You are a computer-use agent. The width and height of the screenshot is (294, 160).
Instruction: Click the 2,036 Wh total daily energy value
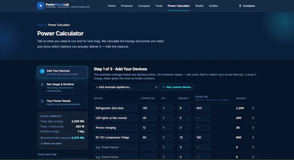78,121
